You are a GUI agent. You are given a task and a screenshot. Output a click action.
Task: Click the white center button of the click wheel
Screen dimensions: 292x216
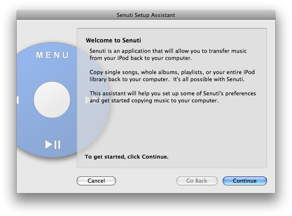point(52,99)
